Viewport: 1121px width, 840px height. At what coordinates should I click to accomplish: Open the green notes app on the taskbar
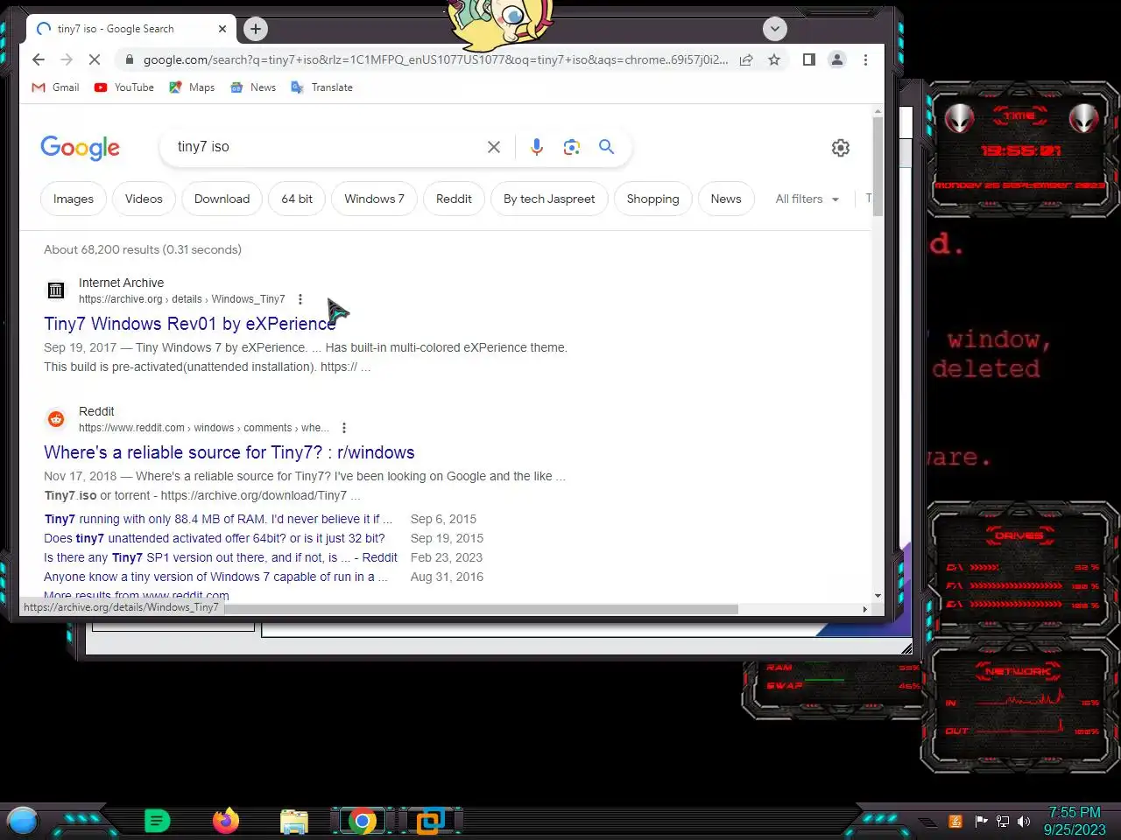(x=157, y=821)
